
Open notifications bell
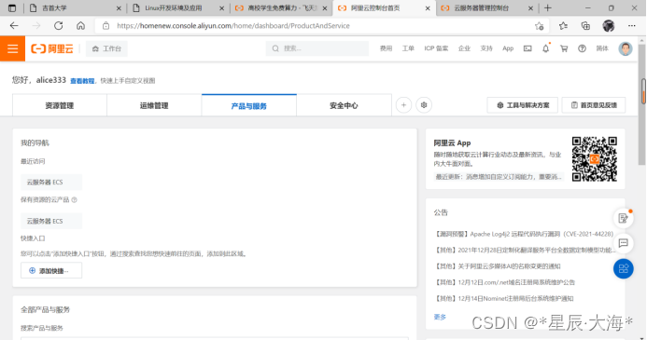pos(545,48)
